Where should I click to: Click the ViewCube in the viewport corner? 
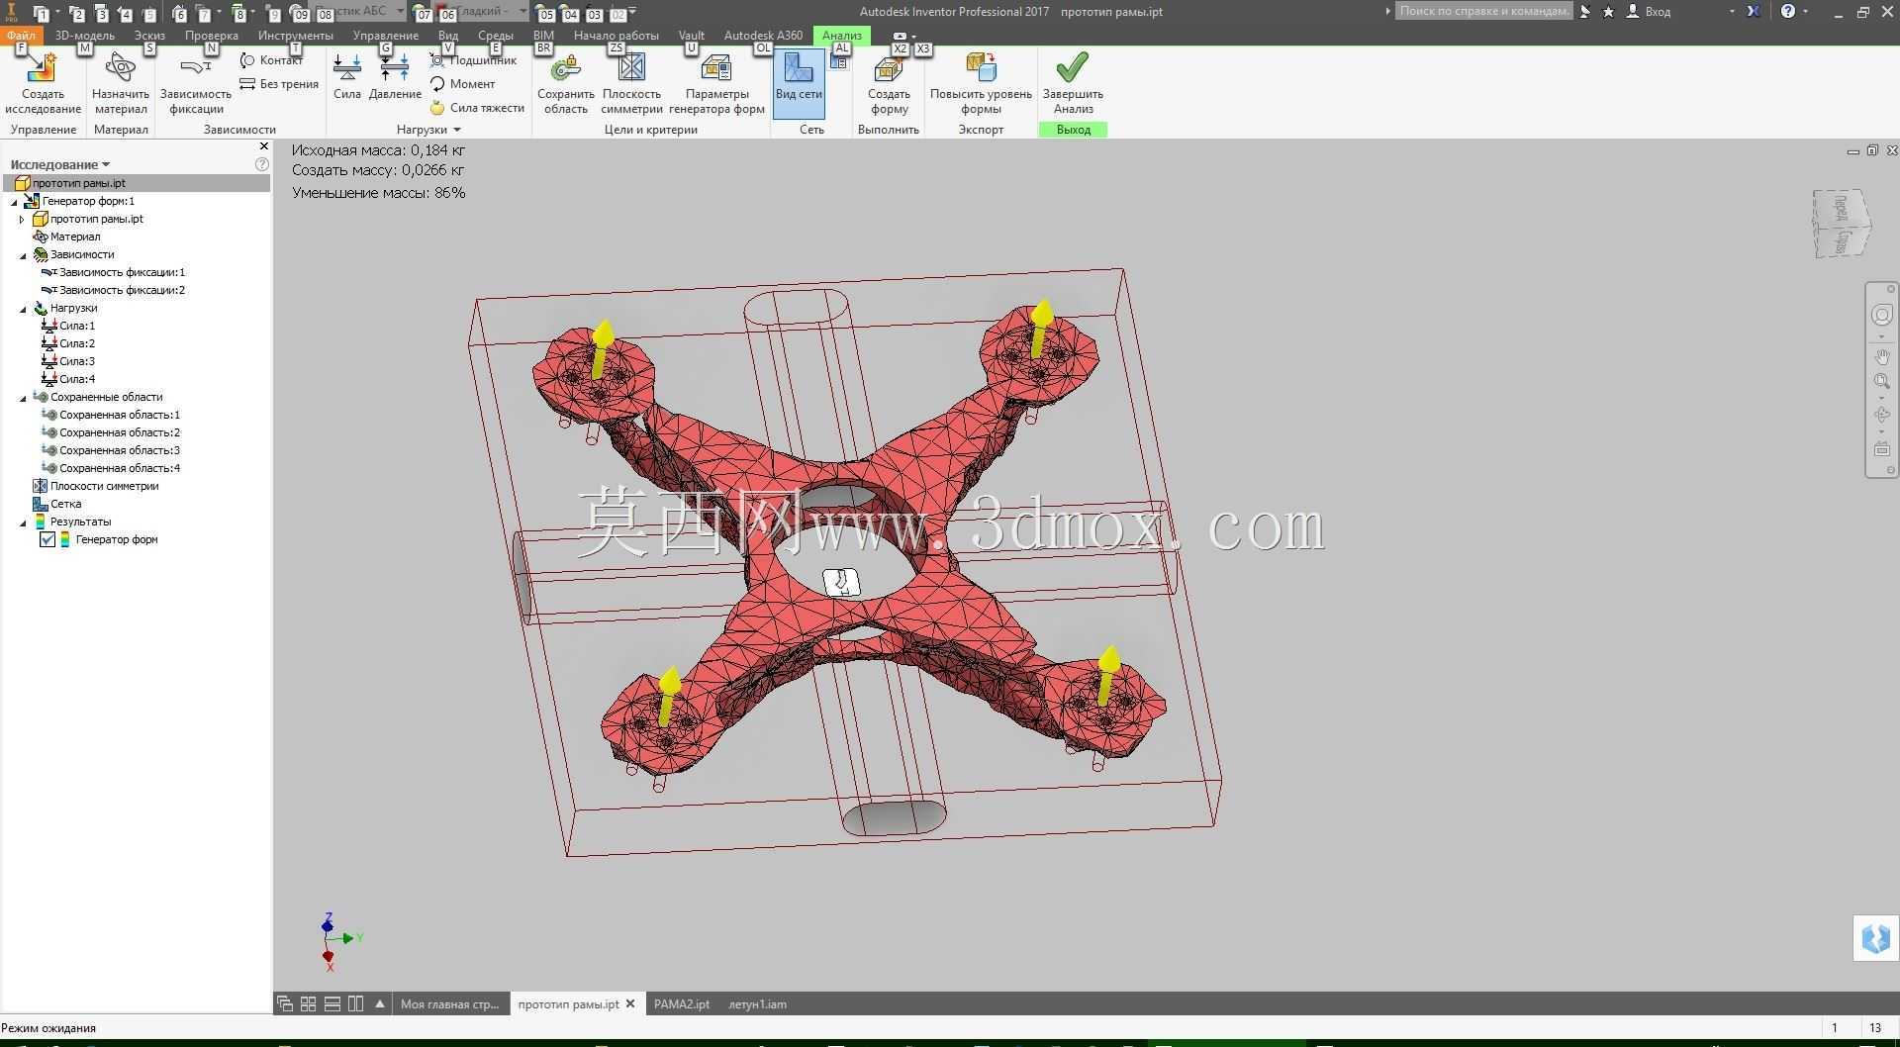click(x=1842, y=224)
